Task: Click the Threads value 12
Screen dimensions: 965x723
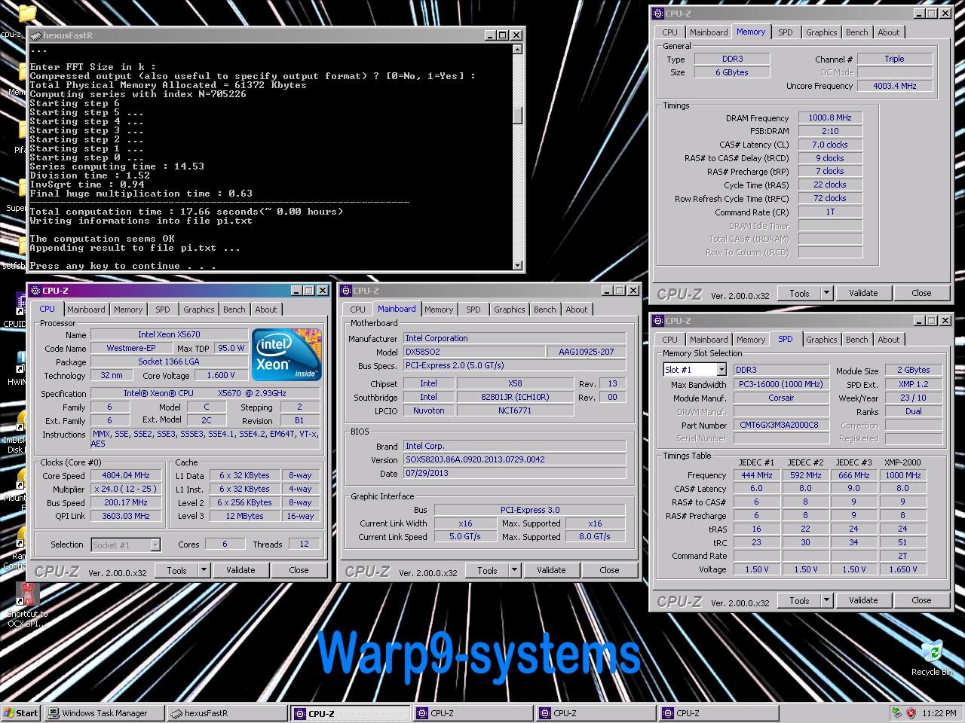Action: point(304,544)
